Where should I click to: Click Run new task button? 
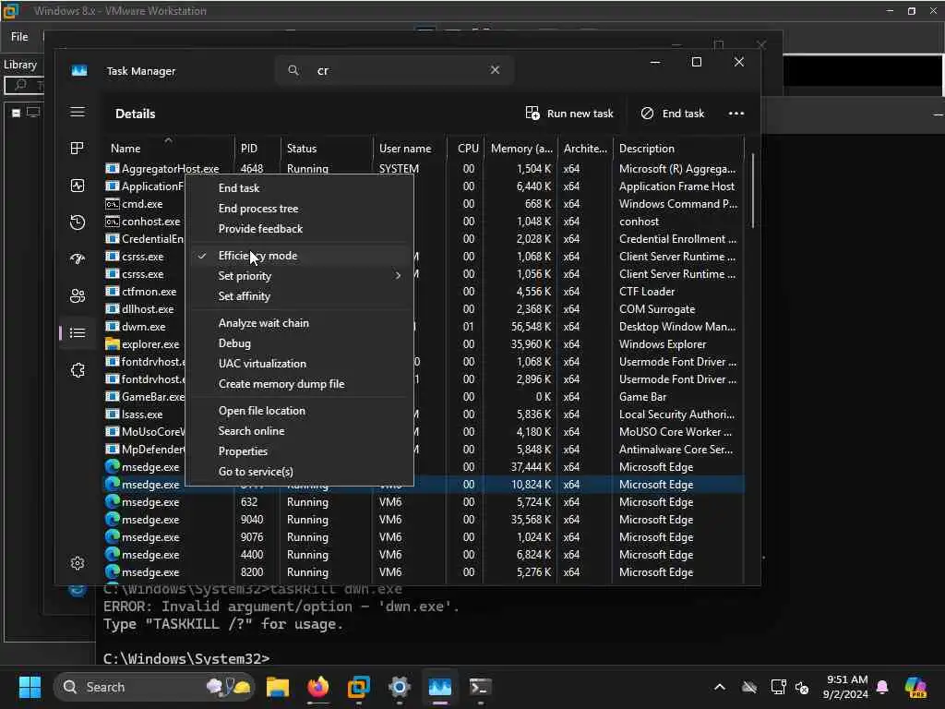[569, 114]
